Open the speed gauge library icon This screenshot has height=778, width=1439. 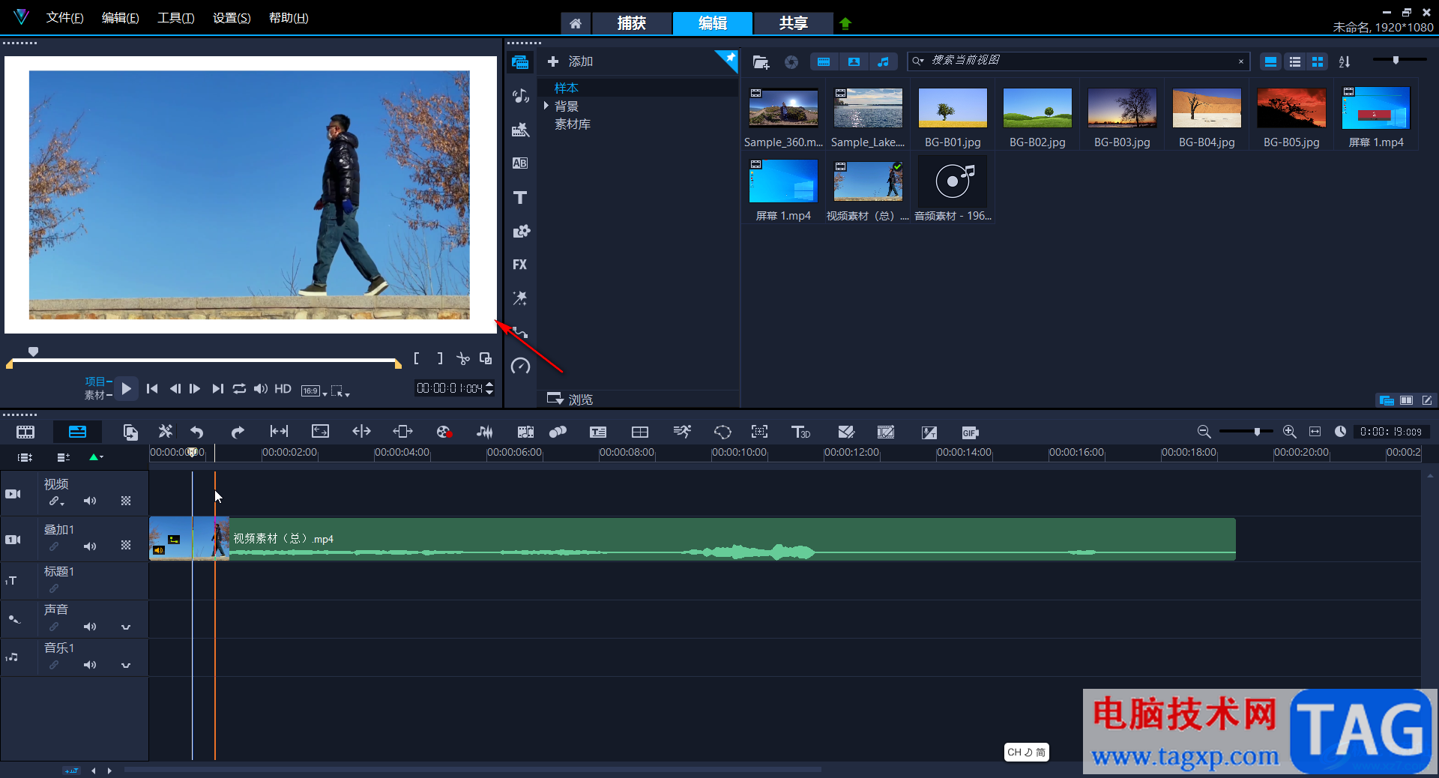(520, 366)
